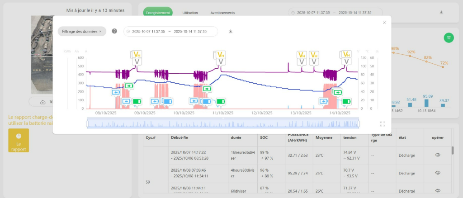Open Le rapport yellow button
The height and width of the screenshot is (198, 463).
[x=19, y=140]
